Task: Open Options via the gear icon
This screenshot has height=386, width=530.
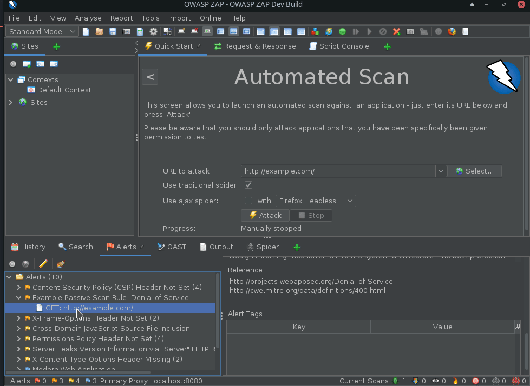Action: pos(153,32)
